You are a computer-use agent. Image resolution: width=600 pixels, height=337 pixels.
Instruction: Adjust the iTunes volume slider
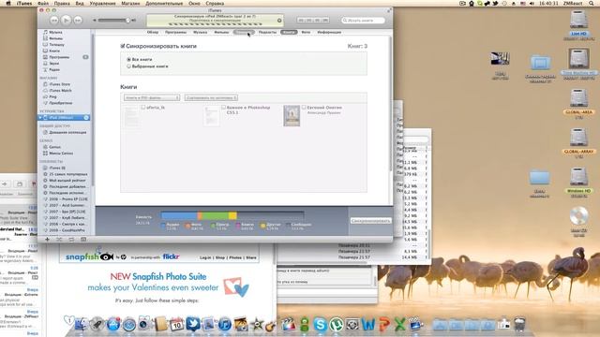(x=114, y=21)
